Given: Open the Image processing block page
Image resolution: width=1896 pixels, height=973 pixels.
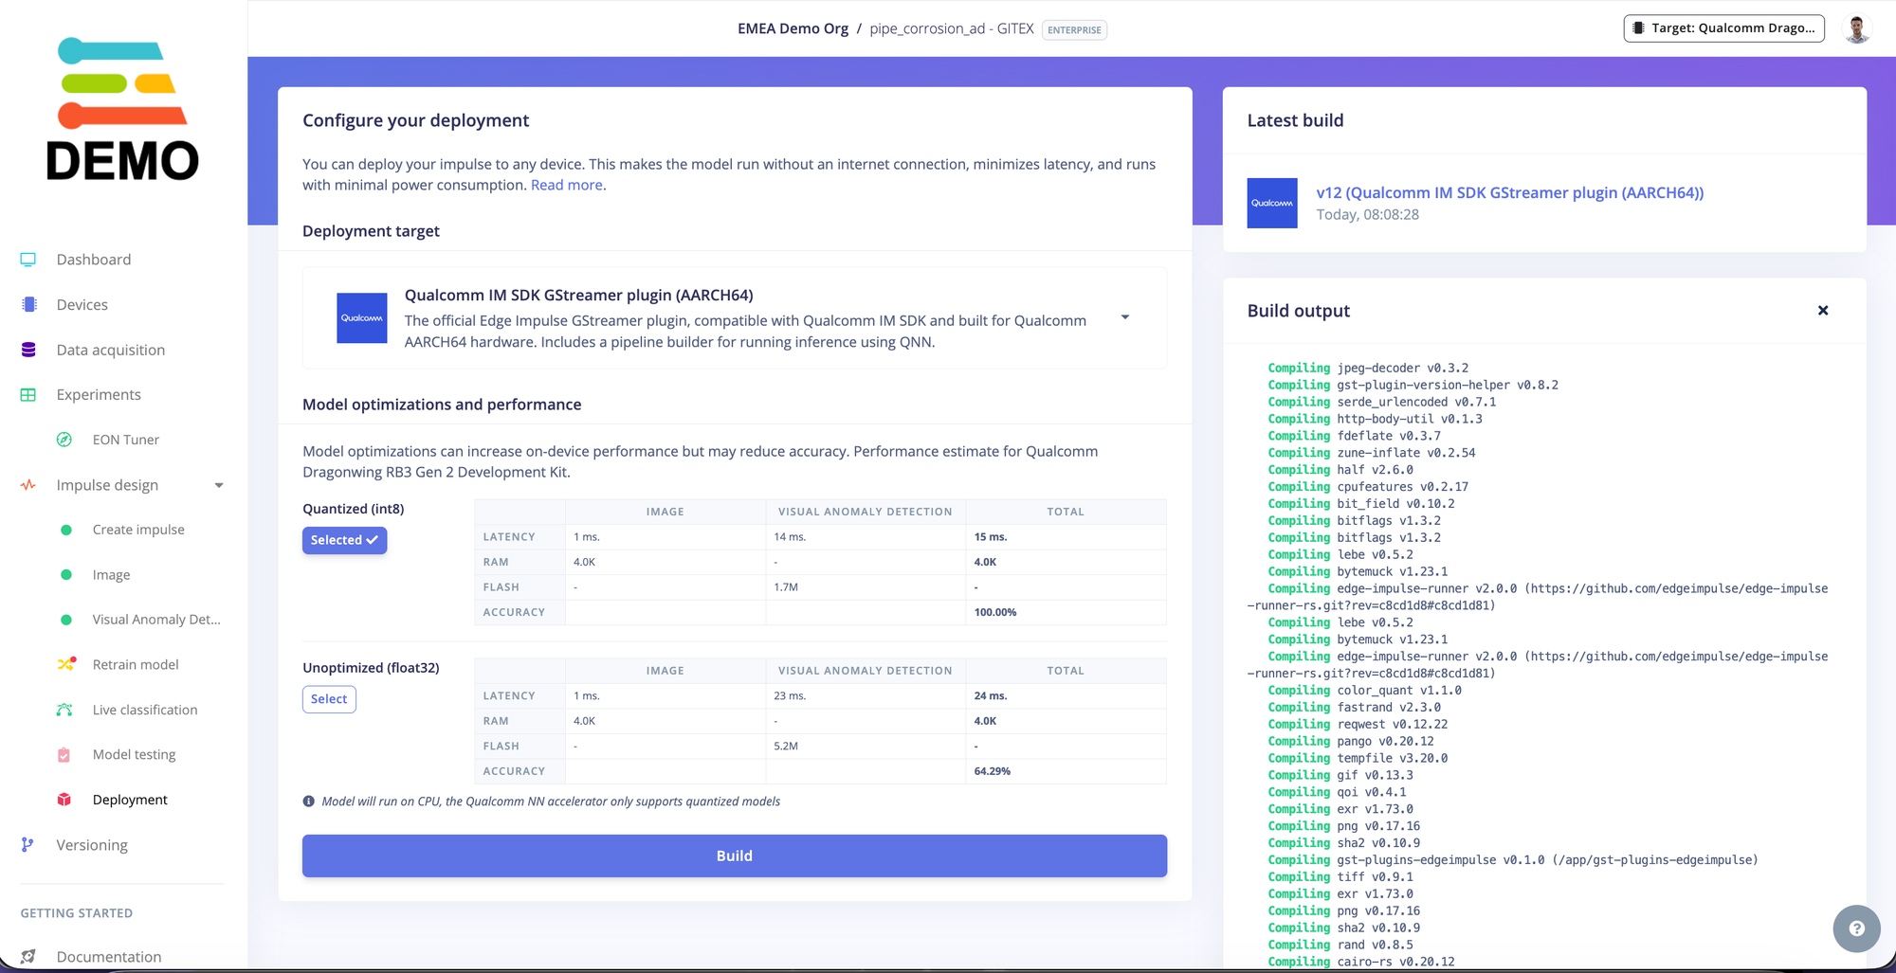Looking at the screenshot, I should pos(112,575).
